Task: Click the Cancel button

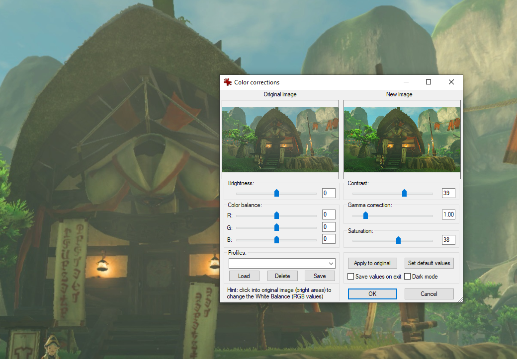Action: click(x=429, y=294)
